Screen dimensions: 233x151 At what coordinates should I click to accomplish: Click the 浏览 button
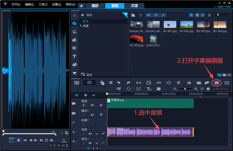pyautogui.click(x=86, y=75)
